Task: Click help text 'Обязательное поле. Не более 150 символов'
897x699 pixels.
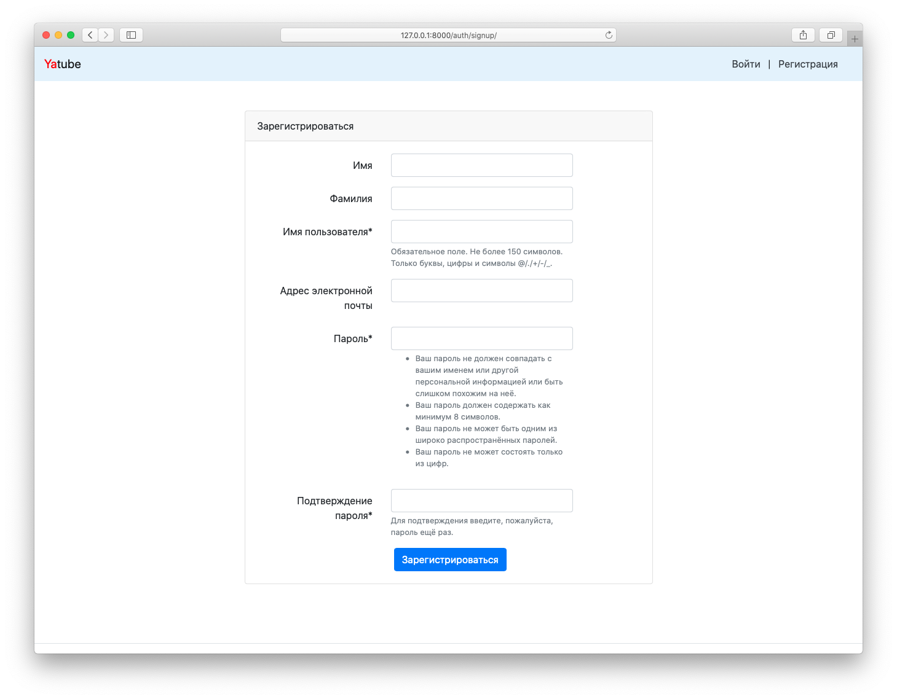Action: point(476,251)
